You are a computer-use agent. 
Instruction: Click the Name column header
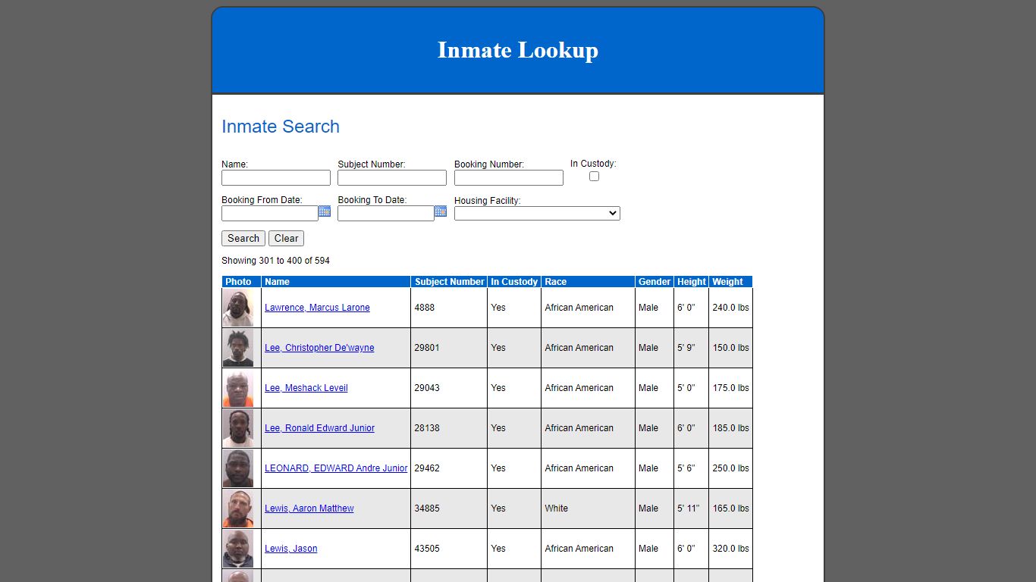coord(336,282)
